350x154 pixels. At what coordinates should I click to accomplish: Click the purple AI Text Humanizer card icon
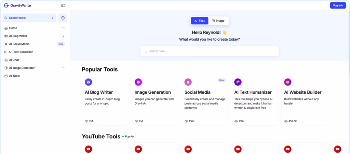point(238,82)
